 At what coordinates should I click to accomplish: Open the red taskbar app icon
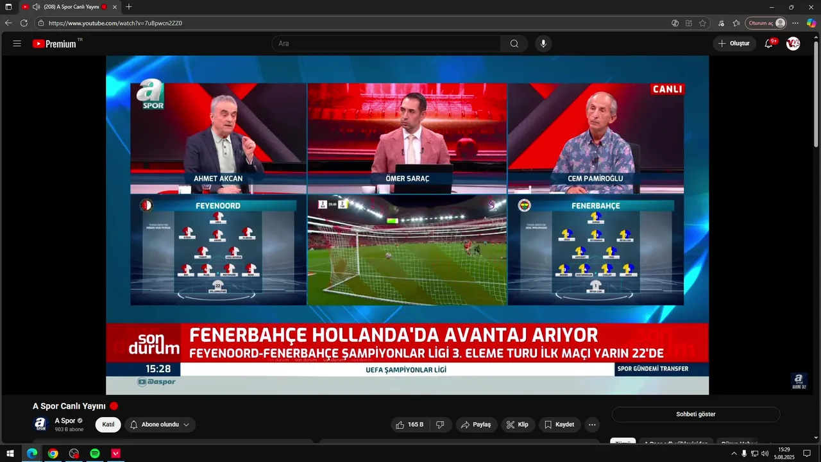click(116, 454)
